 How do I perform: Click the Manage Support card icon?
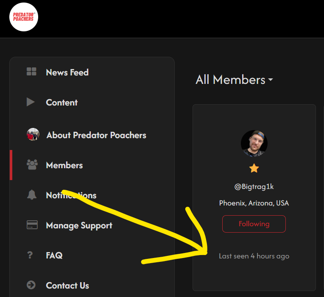pos(32,225)
